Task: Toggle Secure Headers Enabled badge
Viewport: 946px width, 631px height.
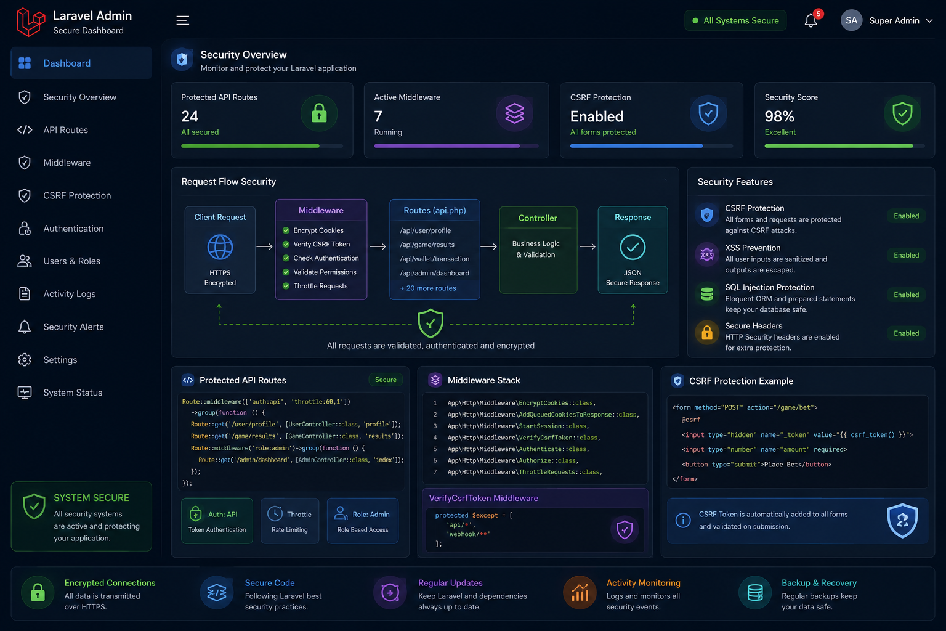Action: [x=906, y=333]
